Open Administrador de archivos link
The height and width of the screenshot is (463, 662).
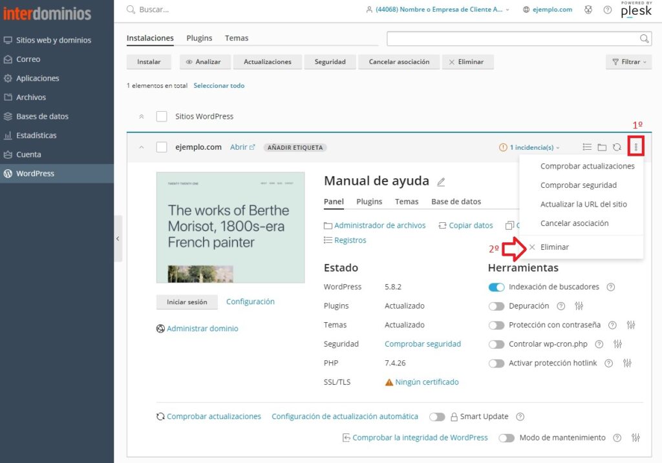coord(375,225)
